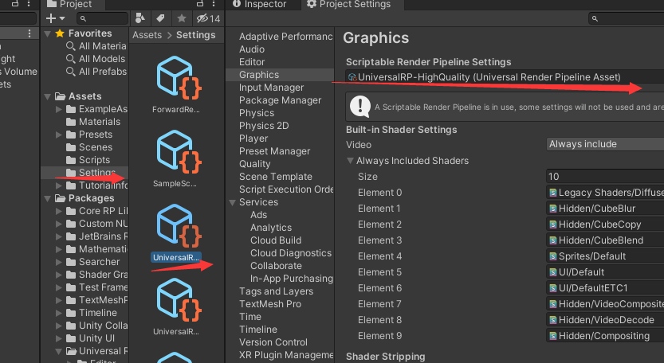Image resolution: width=664 pixels, height=363 pixels.
Task: Open Quality settings
Action: tap(254, 164)
